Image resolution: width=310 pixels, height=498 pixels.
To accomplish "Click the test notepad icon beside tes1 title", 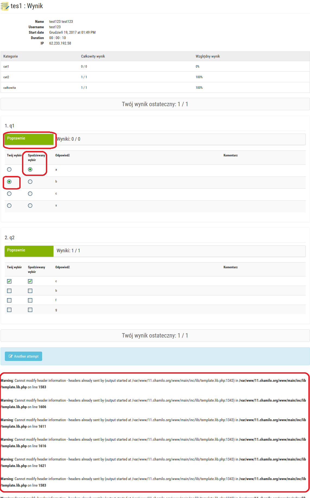I will [5, 6].
